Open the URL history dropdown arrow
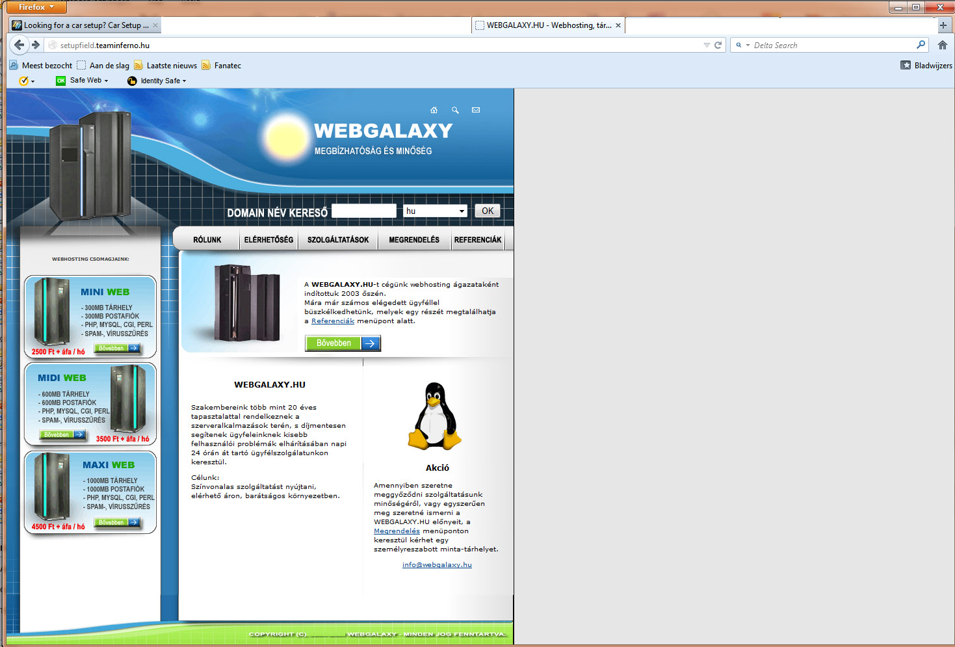955x647 pixels. (x=707, y=45)
